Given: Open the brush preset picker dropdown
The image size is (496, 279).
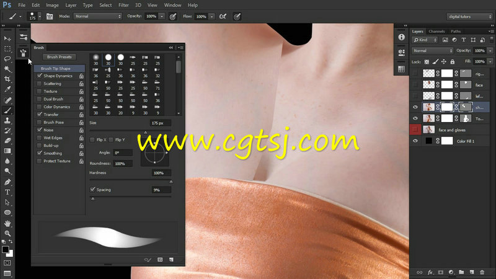Looking at the screenshot, I should pyautogui.click(x=40, y=17).
